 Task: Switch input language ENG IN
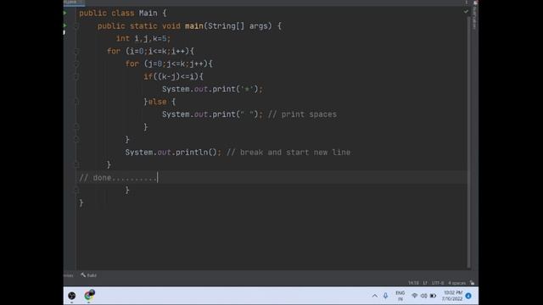400,296
